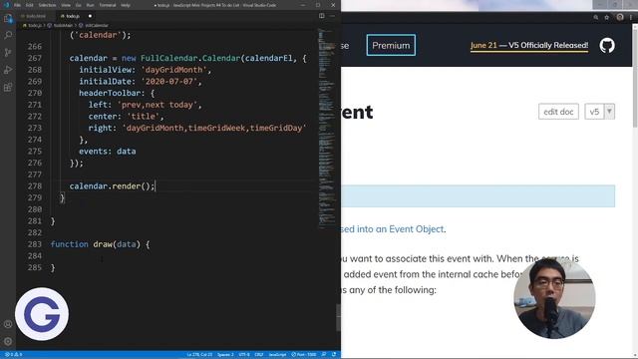Click the light blue banner on the webpage

click(478, 196)
